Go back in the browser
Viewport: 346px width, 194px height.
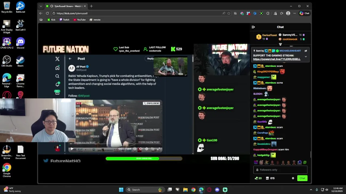[41, 13]
